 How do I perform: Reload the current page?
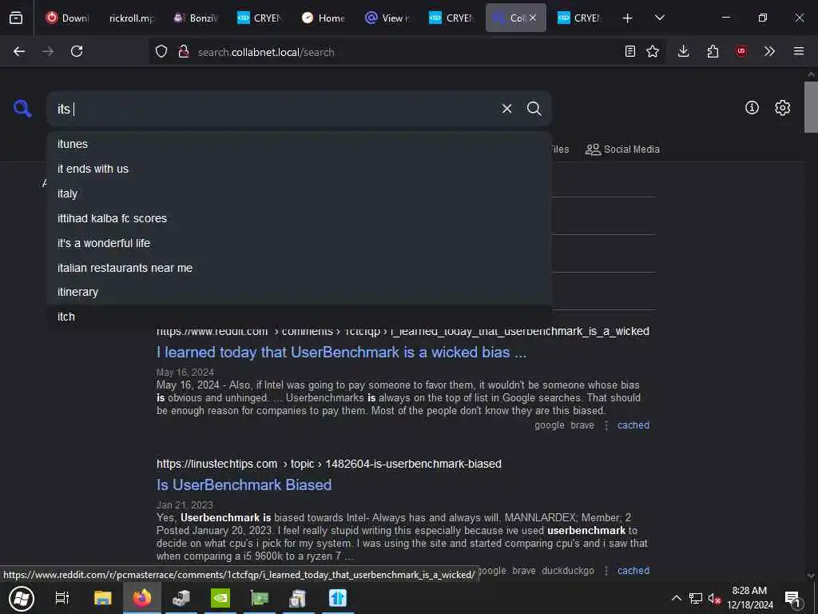tap(77, 51)
